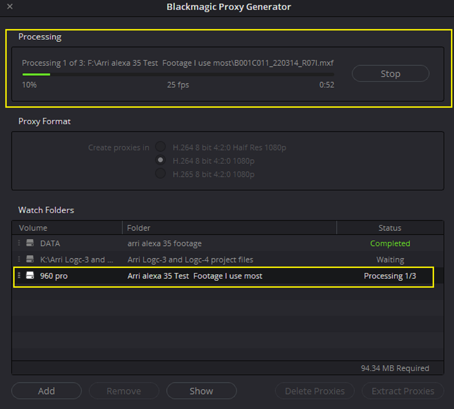Click the '94.34 MB Required' text

(395, 368)
